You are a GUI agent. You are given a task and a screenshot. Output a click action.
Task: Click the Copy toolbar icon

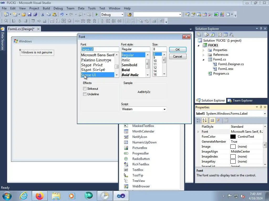coord(48,15)
